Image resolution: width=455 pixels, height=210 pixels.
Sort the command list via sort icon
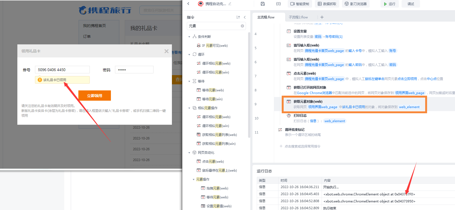coord(238,17)
